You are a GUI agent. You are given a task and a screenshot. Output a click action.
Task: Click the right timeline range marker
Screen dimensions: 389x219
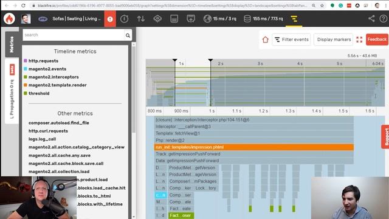[210, 60]
